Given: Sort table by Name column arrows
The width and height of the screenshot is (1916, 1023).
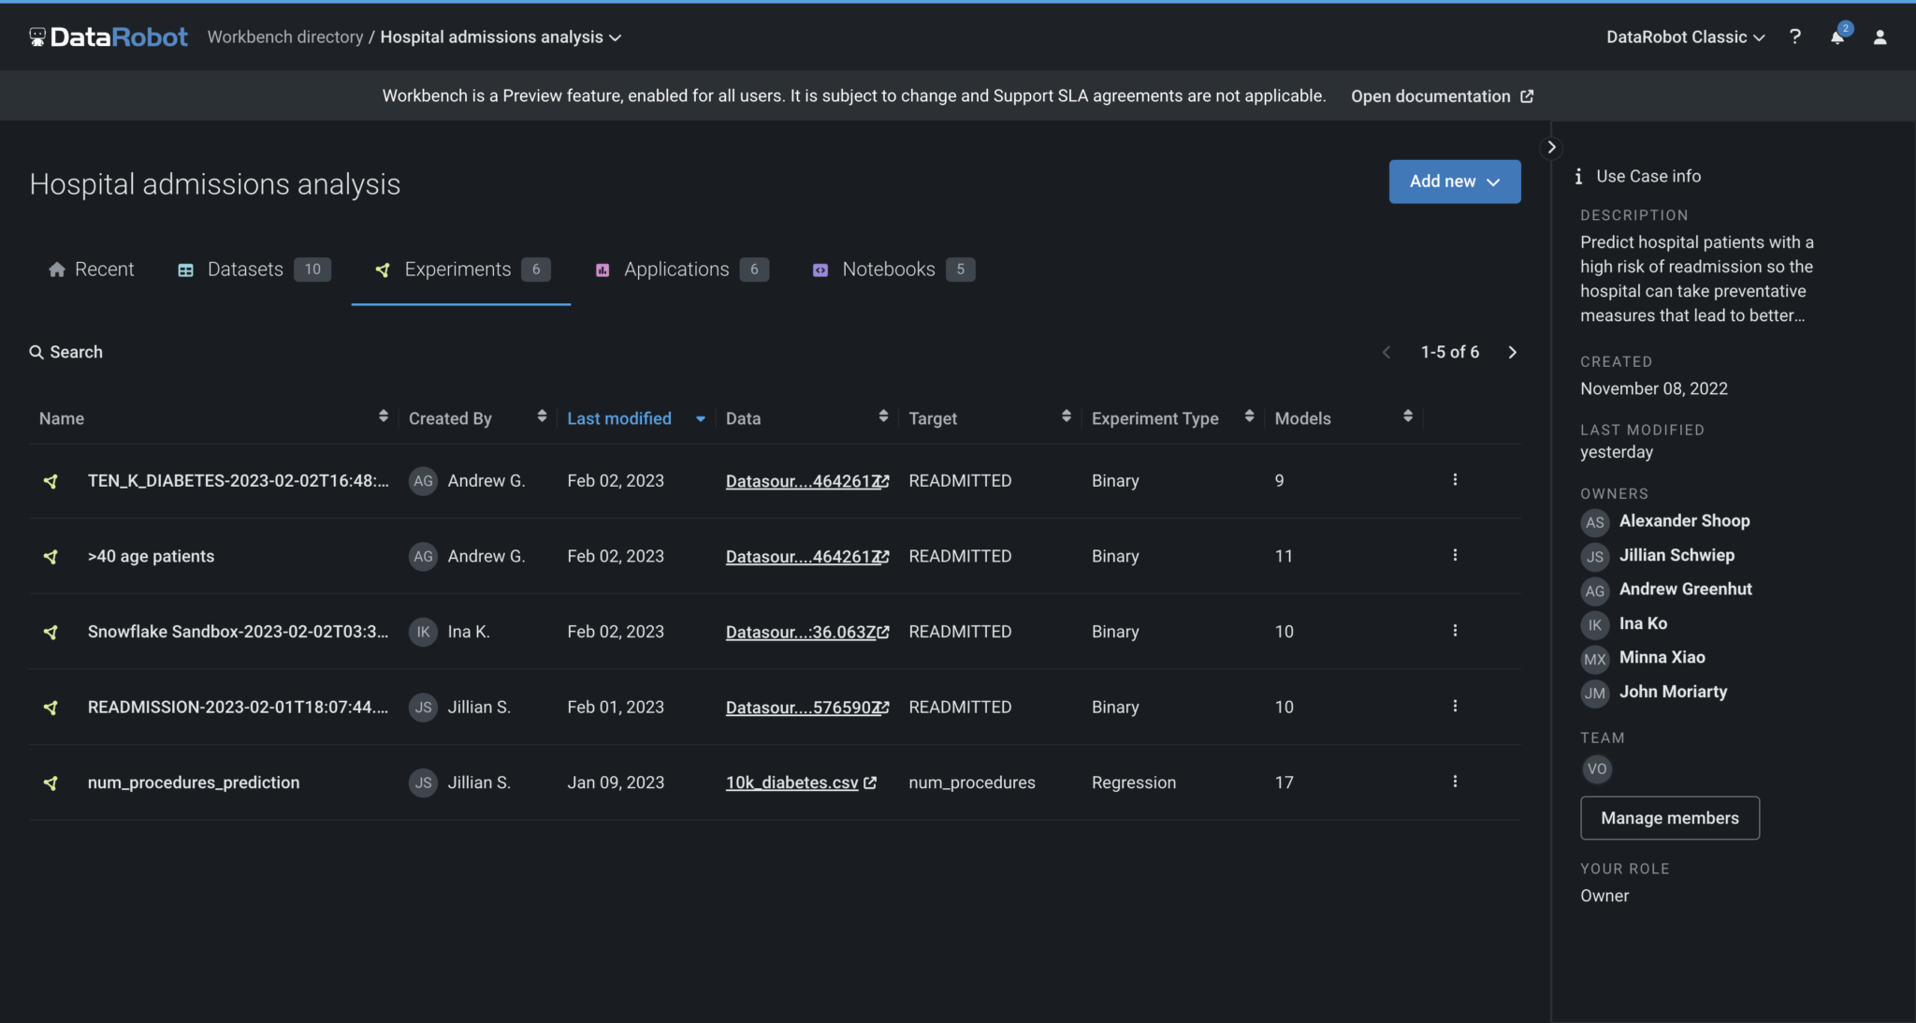Looking at the screenshot, I should click(x=384, y=417).
